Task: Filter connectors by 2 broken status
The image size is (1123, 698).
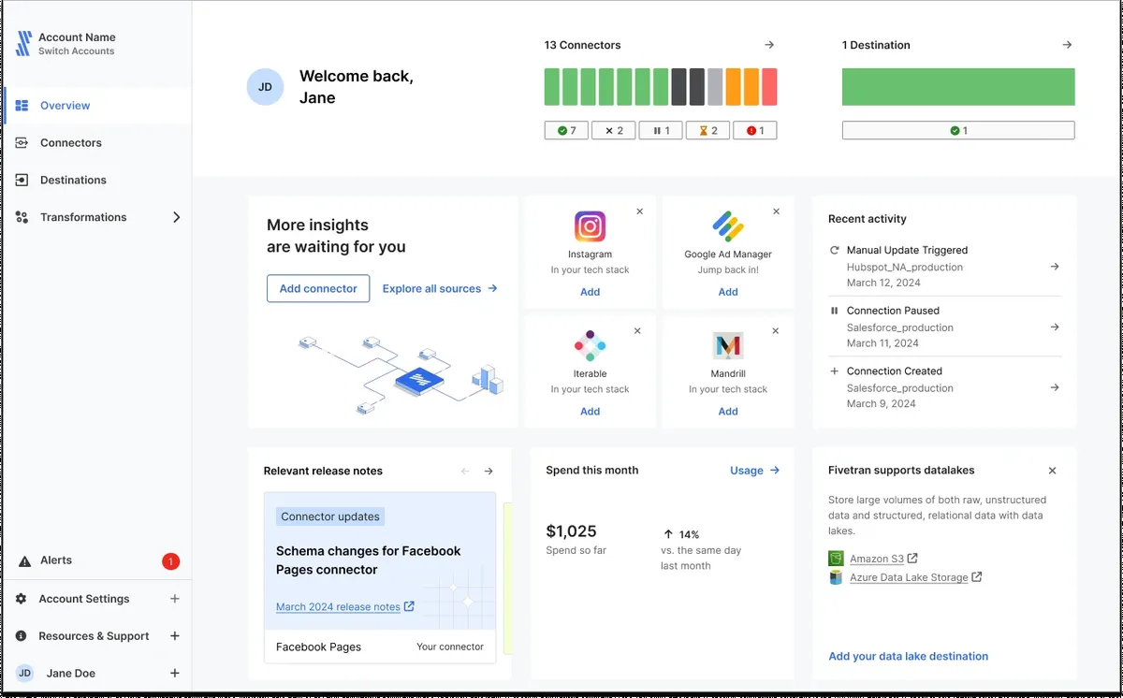Action: pyautogui.click(x=614, y=131)
